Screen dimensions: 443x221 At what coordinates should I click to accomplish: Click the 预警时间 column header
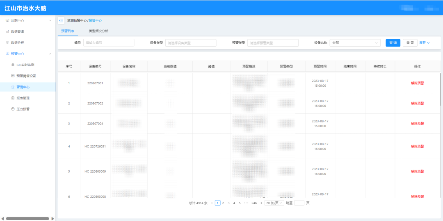pos(320,67)
